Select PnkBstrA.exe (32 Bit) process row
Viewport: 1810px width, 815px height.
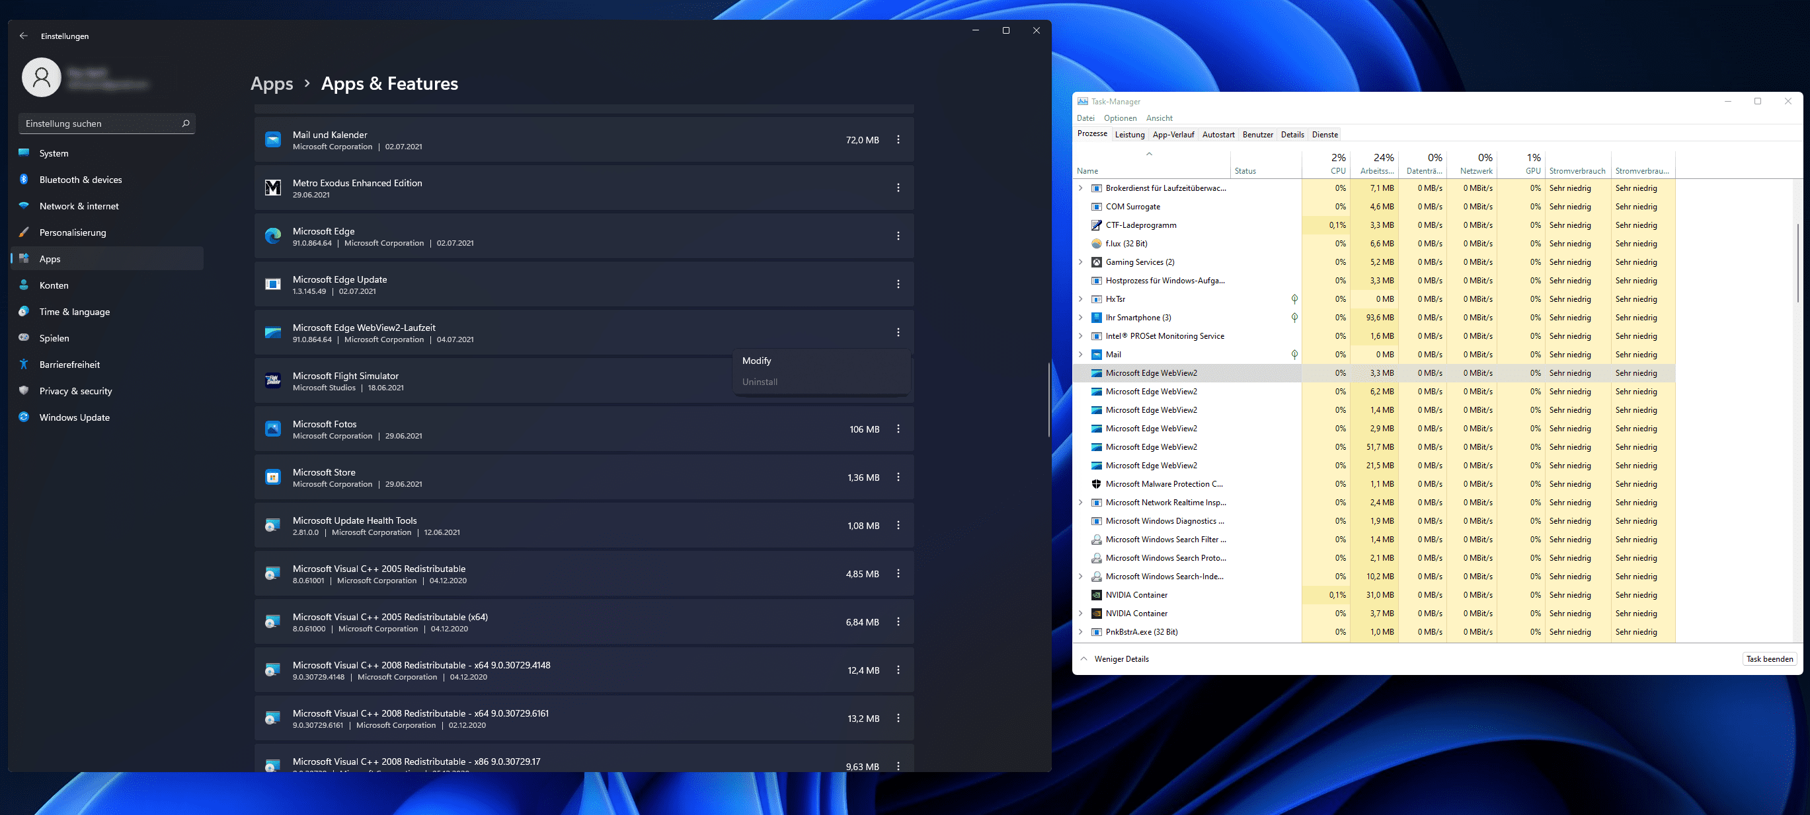[1374, 633]
